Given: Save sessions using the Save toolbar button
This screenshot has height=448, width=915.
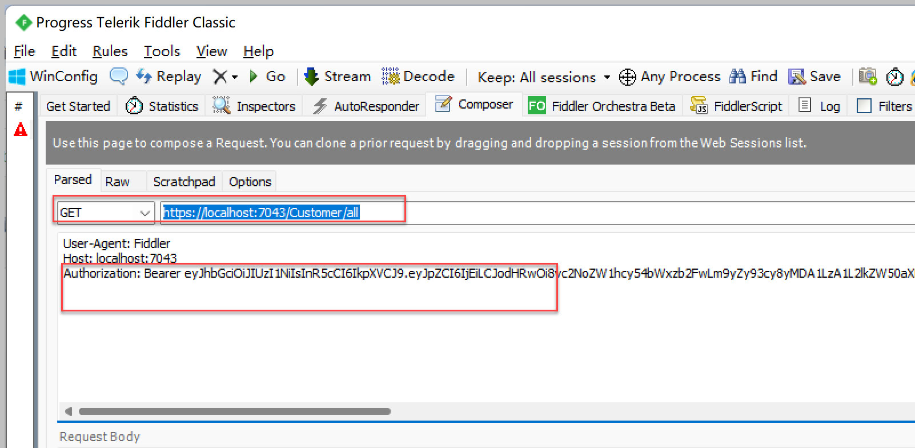Looking at the screenshot, I should 814,77.
